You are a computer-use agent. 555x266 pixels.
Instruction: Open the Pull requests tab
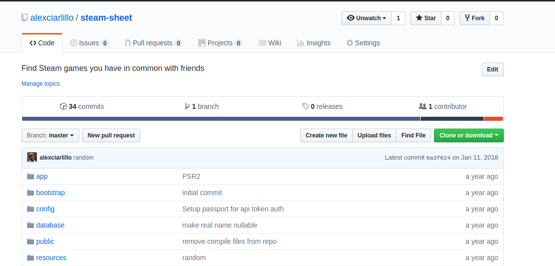coord(153,43)
